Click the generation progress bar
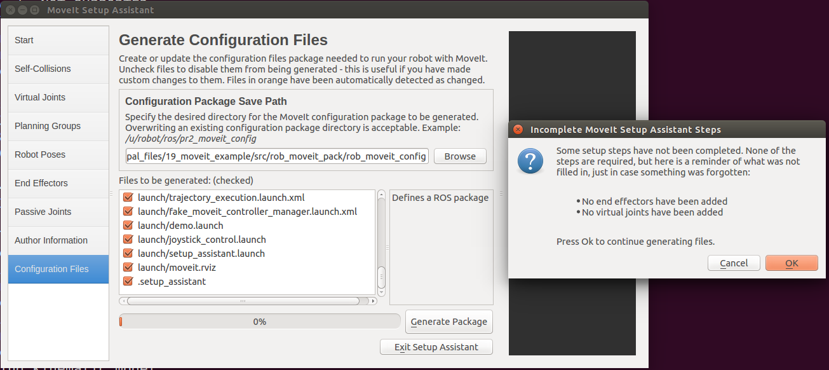This screenshot has height=370, width=829. coord(260,322)
